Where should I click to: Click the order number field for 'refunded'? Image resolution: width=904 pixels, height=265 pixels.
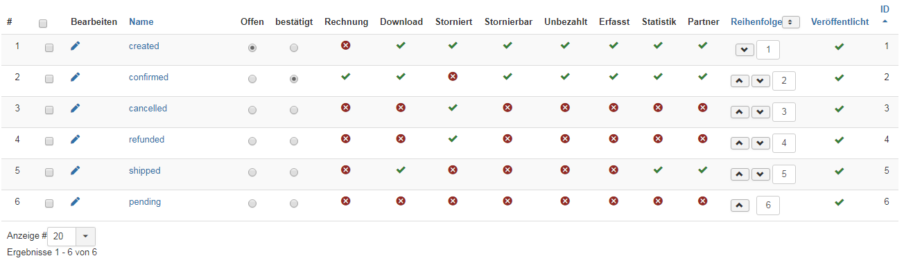coord(783,143)
